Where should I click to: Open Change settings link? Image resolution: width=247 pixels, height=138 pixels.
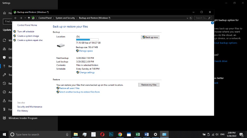[x=87, y=72]
